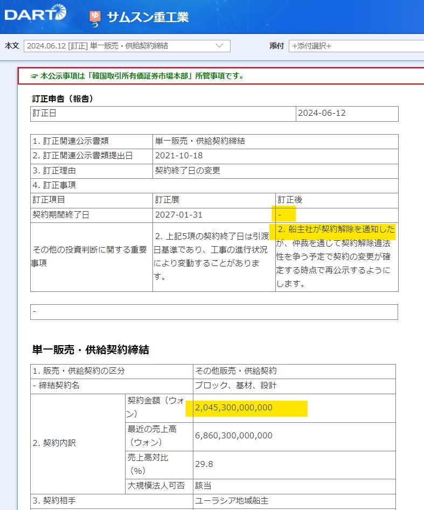Click the 契約金額（ウォン）label
The height and width of the screenshot is (510, 424).
coord(156,407)
